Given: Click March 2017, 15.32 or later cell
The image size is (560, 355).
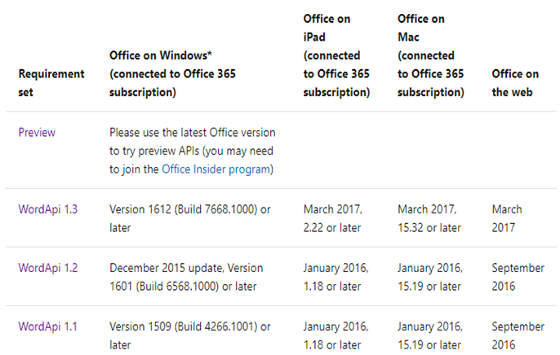Looking at the screenshot, I should point(429,218).
